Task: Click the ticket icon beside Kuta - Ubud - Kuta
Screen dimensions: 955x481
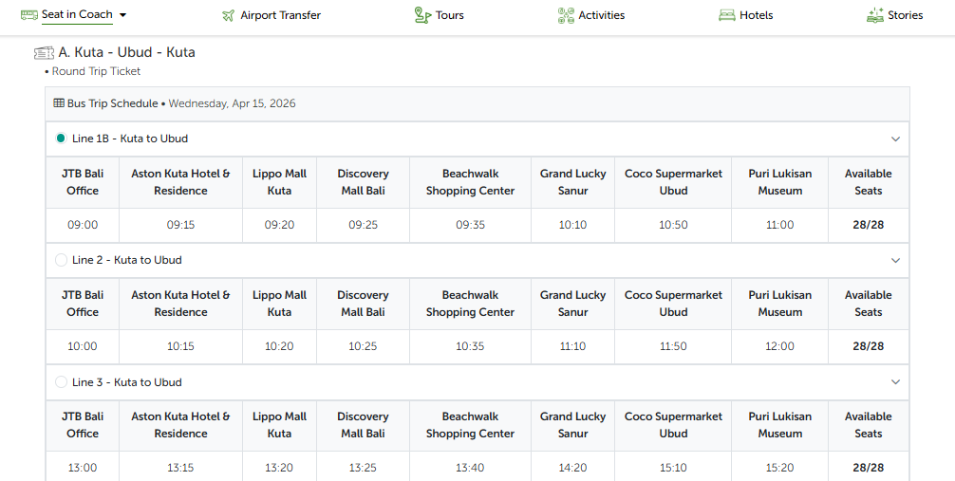Action: pos(44,53)
